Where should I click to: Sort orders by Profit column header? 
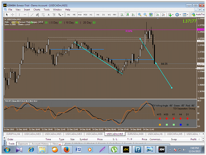(x=193, y=139)
